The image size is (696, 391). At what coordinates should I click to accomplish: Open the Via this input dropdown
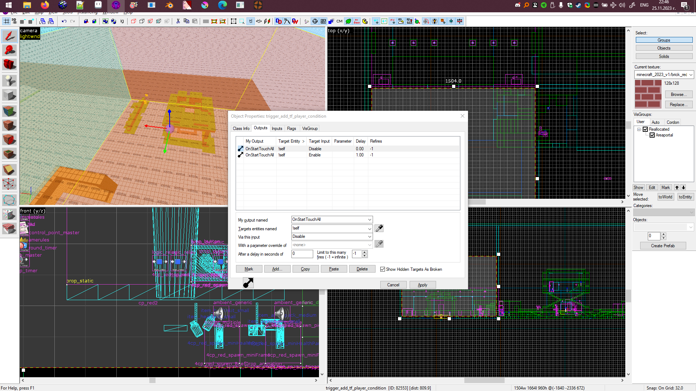click(369, 237)
